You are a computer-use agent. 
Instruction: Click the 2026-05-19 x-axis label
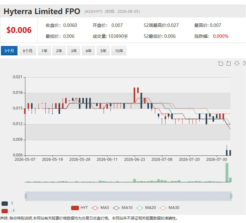point(52,160)
